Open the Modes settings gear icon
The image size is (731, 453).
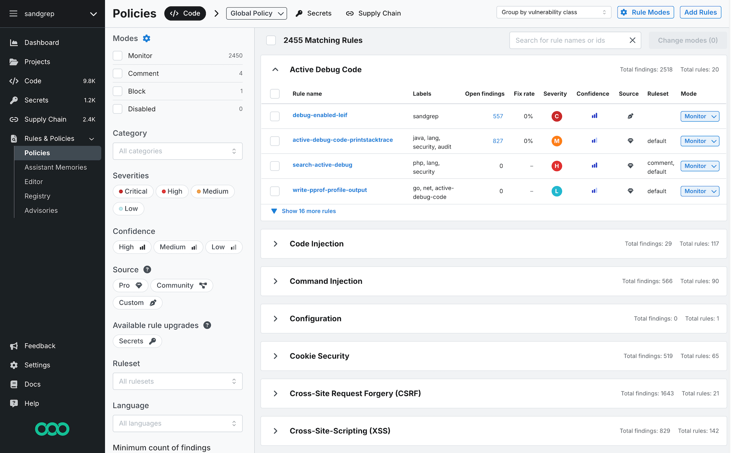point(146,38)
